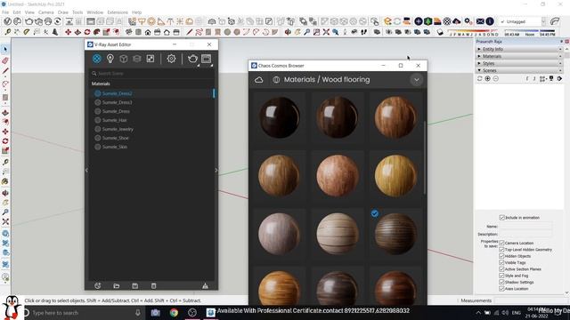Screen dimensions: 570x320
Task: Click the Windows search box in taskbar
Action: click(x=84, y=312)
